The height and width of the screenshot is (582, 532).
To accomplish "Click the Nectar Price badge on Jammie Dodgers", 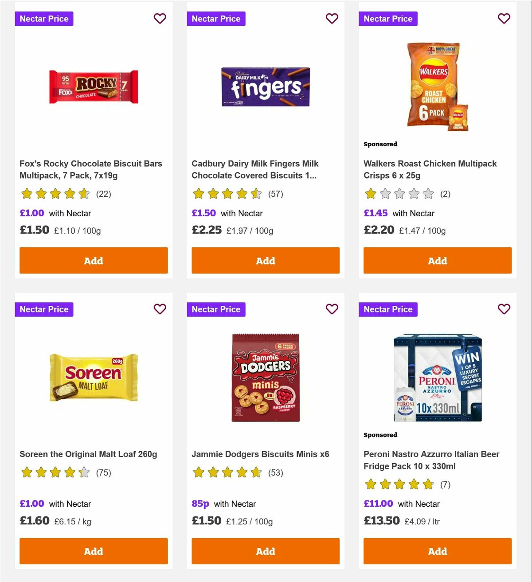I will (216, 309).
